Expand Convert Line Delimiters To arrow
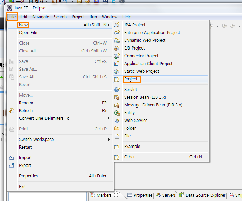242x201 pixels. click(109, 118)
